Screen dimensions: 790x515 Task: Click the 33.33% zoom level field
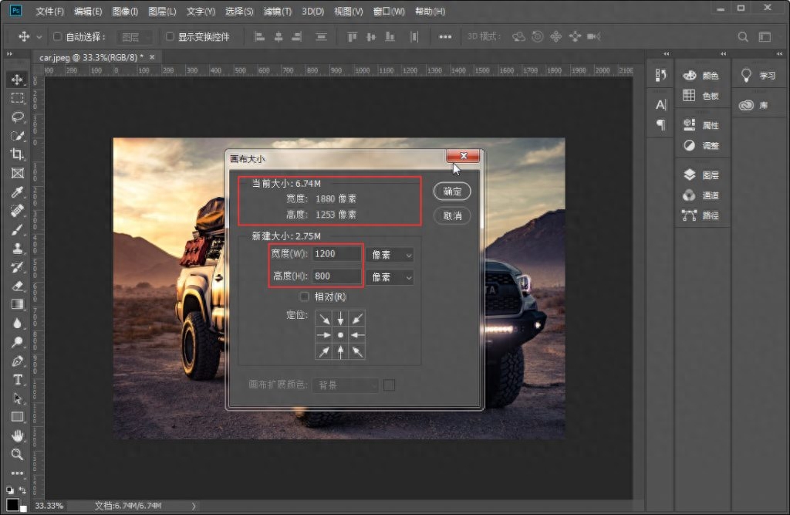click(49, 506)
